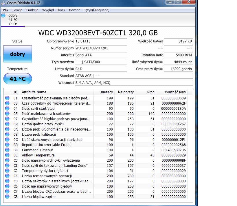Viewport: 237px width, 206px height.
Task: Click status orb for attribute 03
Action: [7, 103]
